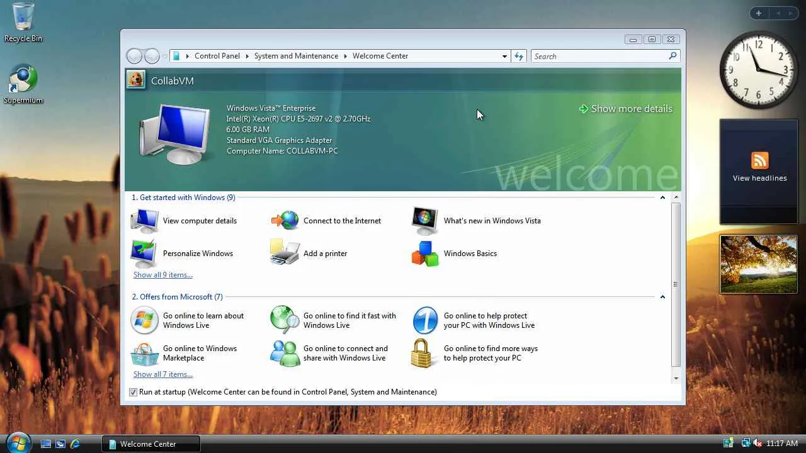The height and width of the screenshot is (453, 806).
Task: Expand the arrow after Control Panel breadcrumb
Action: click(x=247, y=56)
